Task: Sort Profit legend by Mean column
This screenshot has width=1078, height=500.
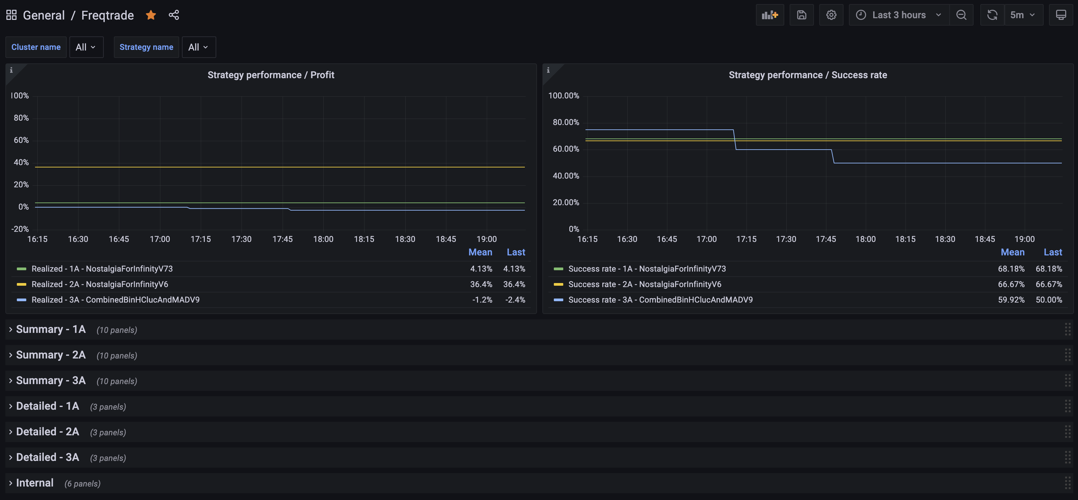Action: (x=480, y=252)
